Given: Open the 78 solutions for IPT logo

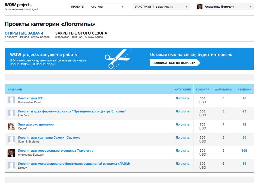Looking at the screenshot, I should point(244,98).
